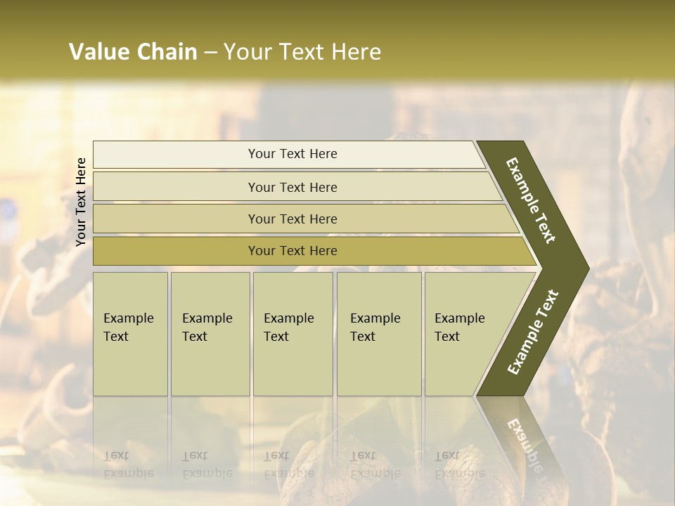Select the lower arrow 'Example Text' label
675x506 pixels.
(533, 332)
